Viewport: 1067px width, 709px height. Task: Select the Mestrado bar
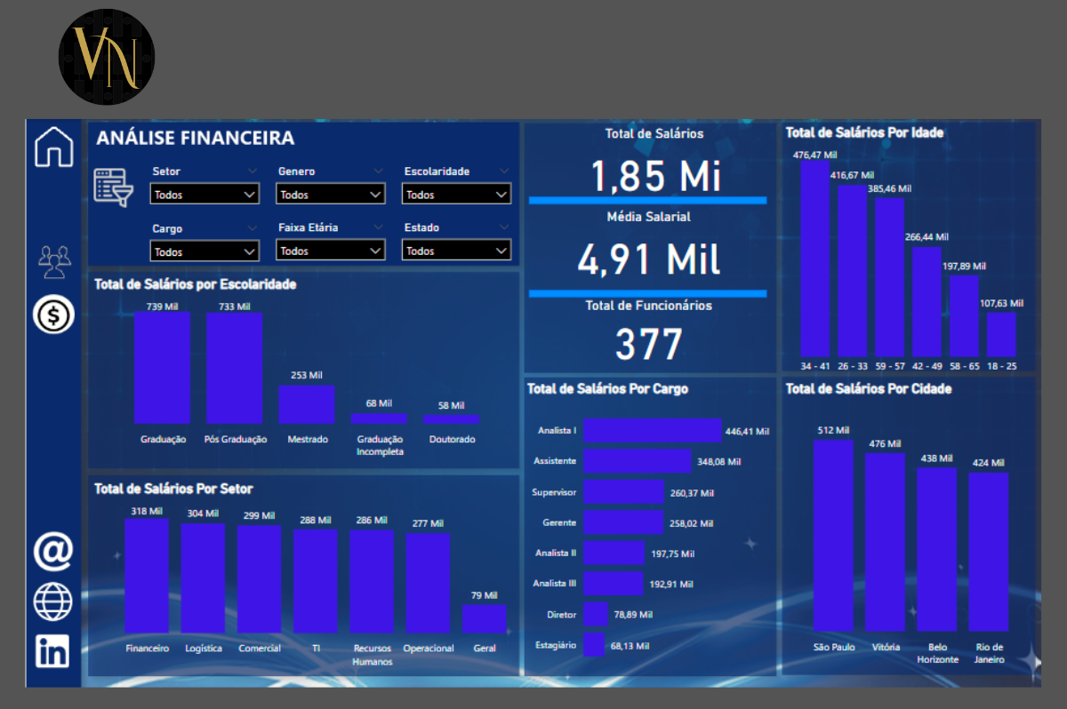307,404
